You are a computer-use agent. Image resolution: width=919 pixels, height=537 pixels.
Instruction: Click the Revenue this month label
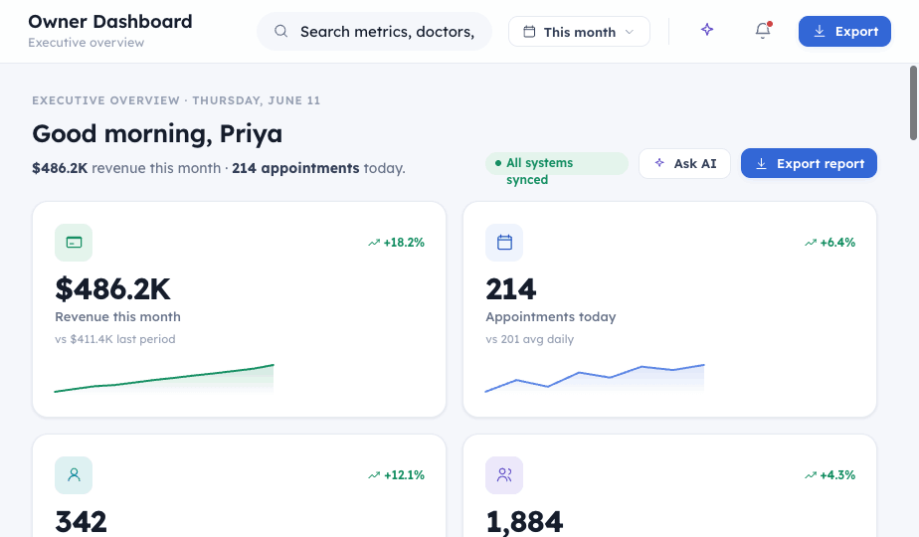(117, 316)
